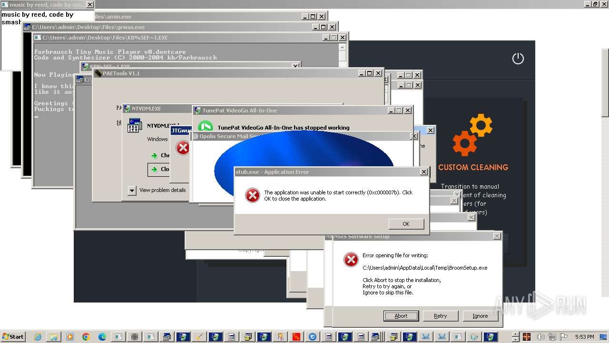Image resolution: width=609 pixels, height=343 pixels.
Task: Click the green arrow beside Close program option
Action: click(154, 169)
